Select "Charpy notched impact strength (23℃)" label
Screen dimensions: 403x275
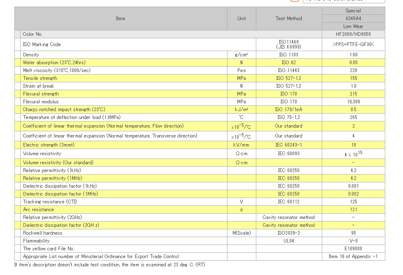pos(64,110)
